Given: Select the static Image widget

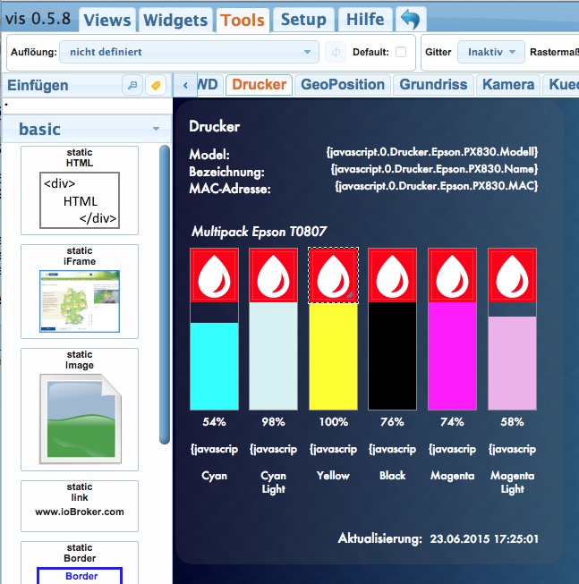Looking at the screenshot, I should click(80, 410).
